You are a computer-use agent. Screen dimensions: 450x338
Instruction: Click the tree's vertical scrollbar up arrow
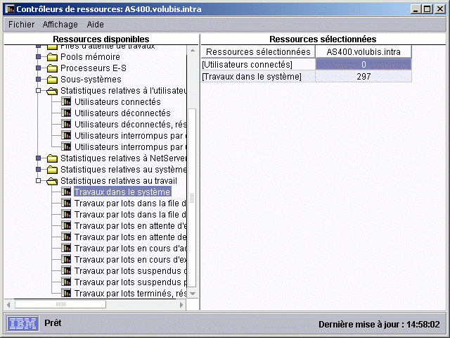tap(193, 51)
